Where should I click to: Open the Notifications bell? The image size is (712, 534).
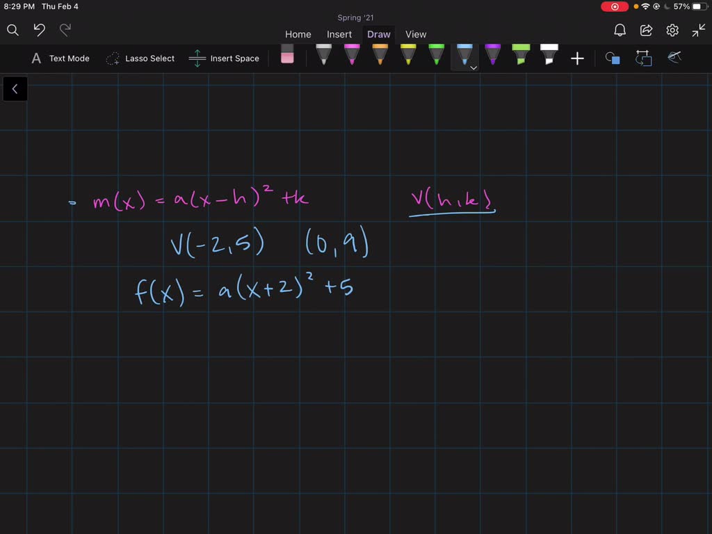click(x=619, y=30)
